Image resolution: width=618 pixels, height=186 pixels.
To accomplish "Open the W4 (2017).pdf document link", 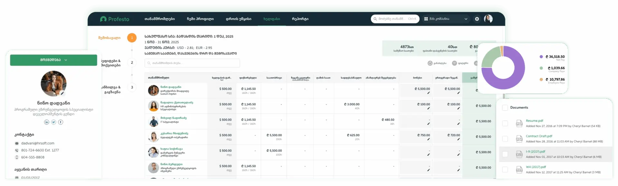I will tap(536, 167).
